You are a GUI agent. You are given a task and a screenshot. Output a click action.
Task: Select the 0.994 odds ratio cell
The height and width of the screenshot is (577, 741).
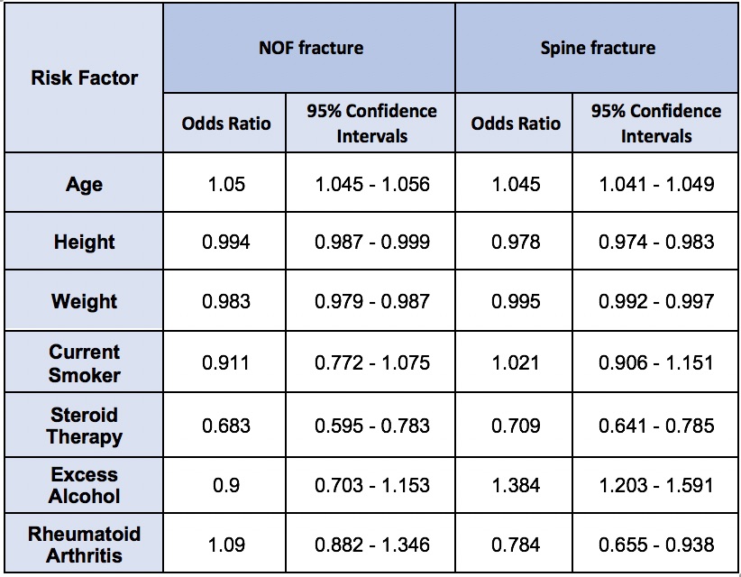coord(225,242)
